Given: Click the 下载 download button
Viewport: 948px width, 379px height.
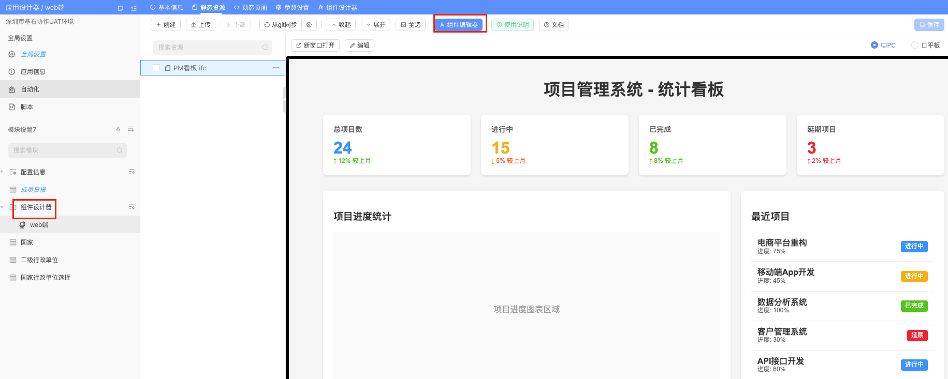Looking at the screenshot, I should [x=236, y=25].
